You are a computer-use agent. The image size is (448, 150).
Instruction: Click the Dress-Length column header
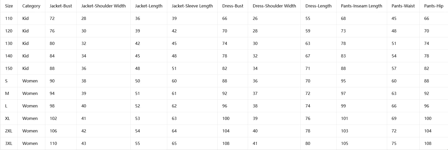318,6
